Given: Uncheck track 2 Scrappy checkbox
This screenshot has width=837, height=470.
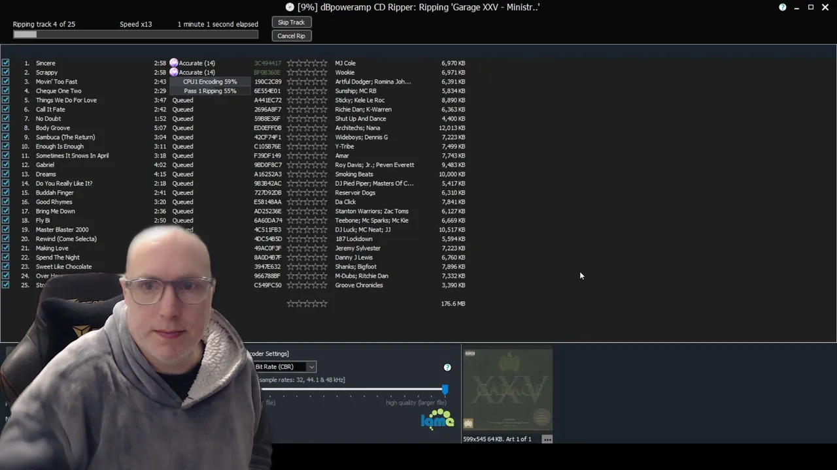Looking at the screenshot, I should pyautogui.click(x=6, y=72).
